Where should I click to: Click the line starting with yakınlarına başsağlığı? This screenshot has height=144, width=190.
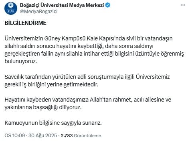point(43,108)
